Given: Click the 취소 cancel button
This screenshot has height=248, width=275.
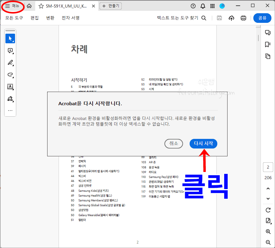Looking at the screenshot, I should [x=174, y=144].
